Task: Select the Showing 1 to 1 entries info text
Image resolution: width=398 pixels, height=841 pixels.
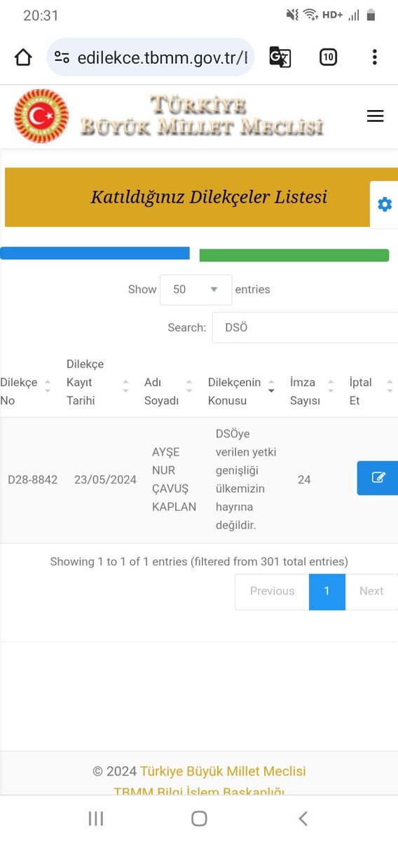Action: point(199,561)
